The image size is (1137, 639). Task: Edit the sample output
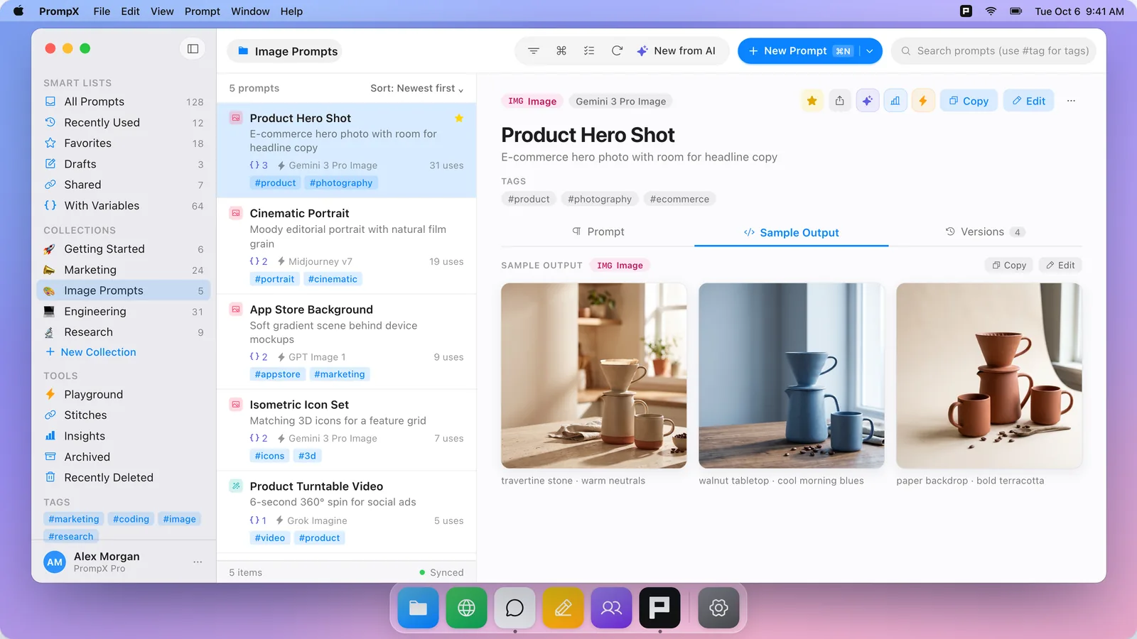tap(1060, 266)
